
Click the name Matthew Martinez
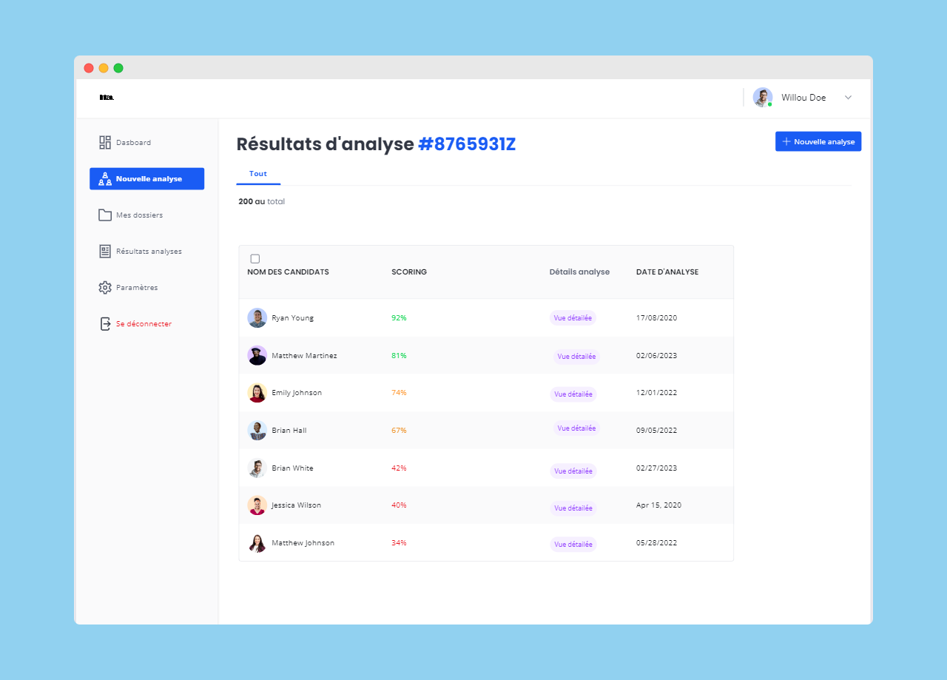click(304, 355)
